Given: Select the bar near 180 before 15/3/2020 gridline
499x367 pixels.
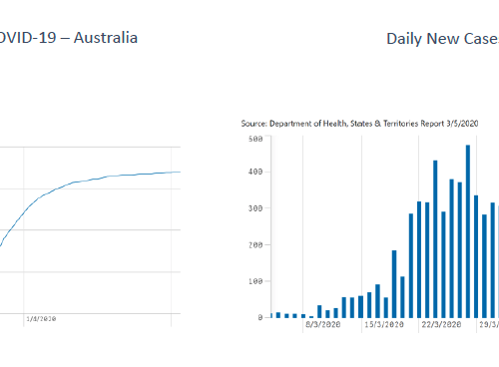Looking at the screenshot, I should (x=394, y=284).
